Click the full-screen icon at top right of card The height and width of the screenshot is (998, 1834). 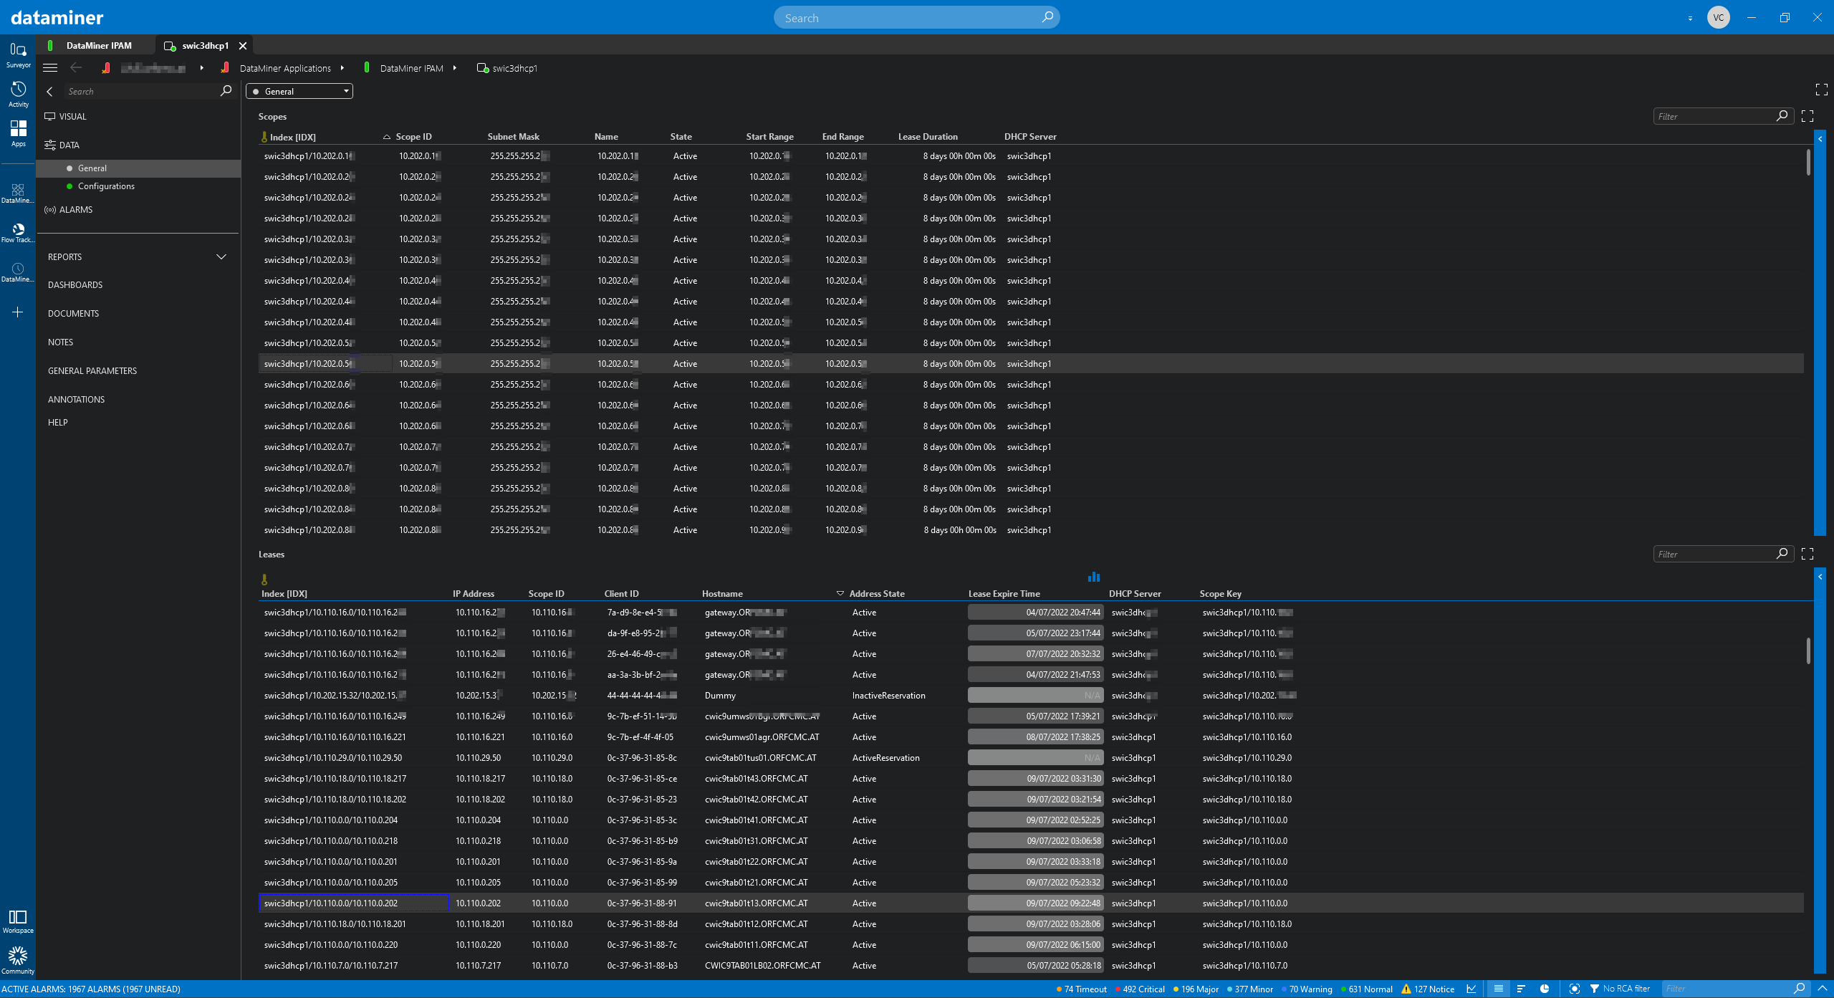coord(1822,90)
